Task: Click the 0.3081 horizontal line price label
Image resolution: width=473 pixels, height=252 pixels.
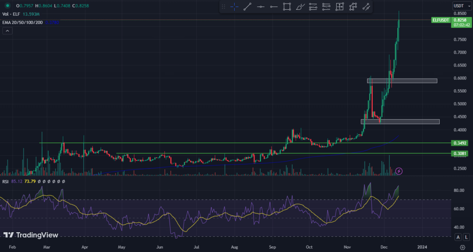Action: pyautogui.click(x=460, y=154)
